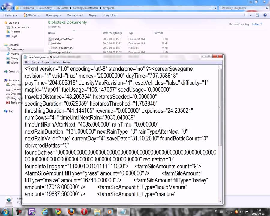Image resolution: width=270 pixels, height=216 pixels.
Task: Click the network signal tray icon
Action: (232, 212)
